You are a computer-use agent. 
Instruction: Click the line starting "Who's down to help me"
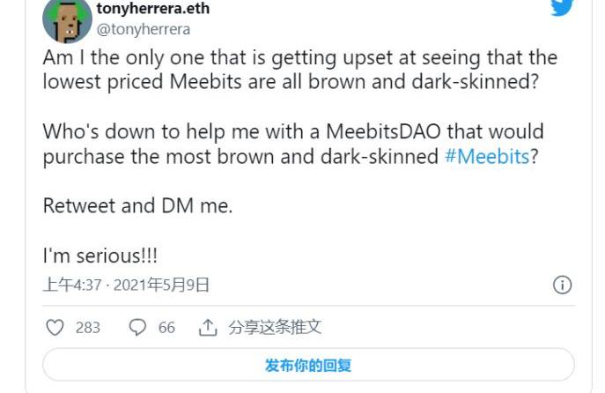click(x=292, y=132)
